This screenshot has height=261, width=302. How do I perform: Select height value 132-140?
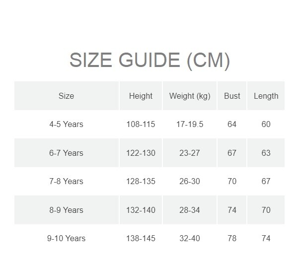click(x=141, y=210)
